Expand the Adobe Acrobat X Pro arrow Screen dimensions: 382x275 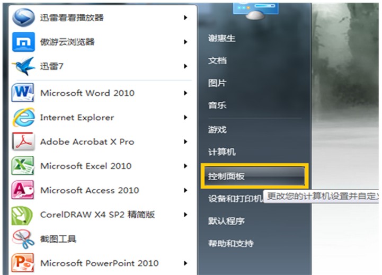pyautogui.click(x=185, y=142)
